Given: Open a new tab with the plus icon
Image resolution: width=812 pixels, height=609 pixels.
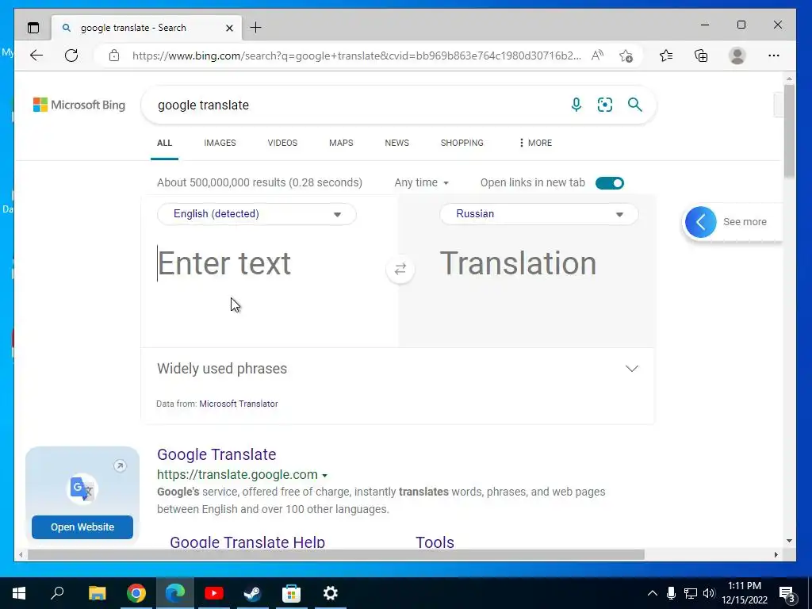Looking at the screenshot, I should click(x=256, y=28).
